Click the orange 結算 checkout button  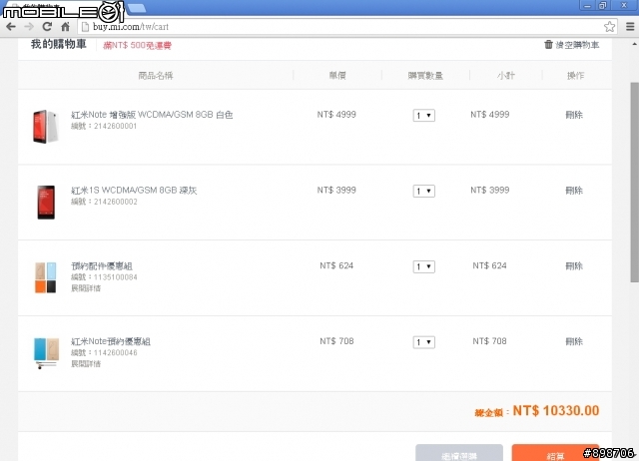(555, 453)
